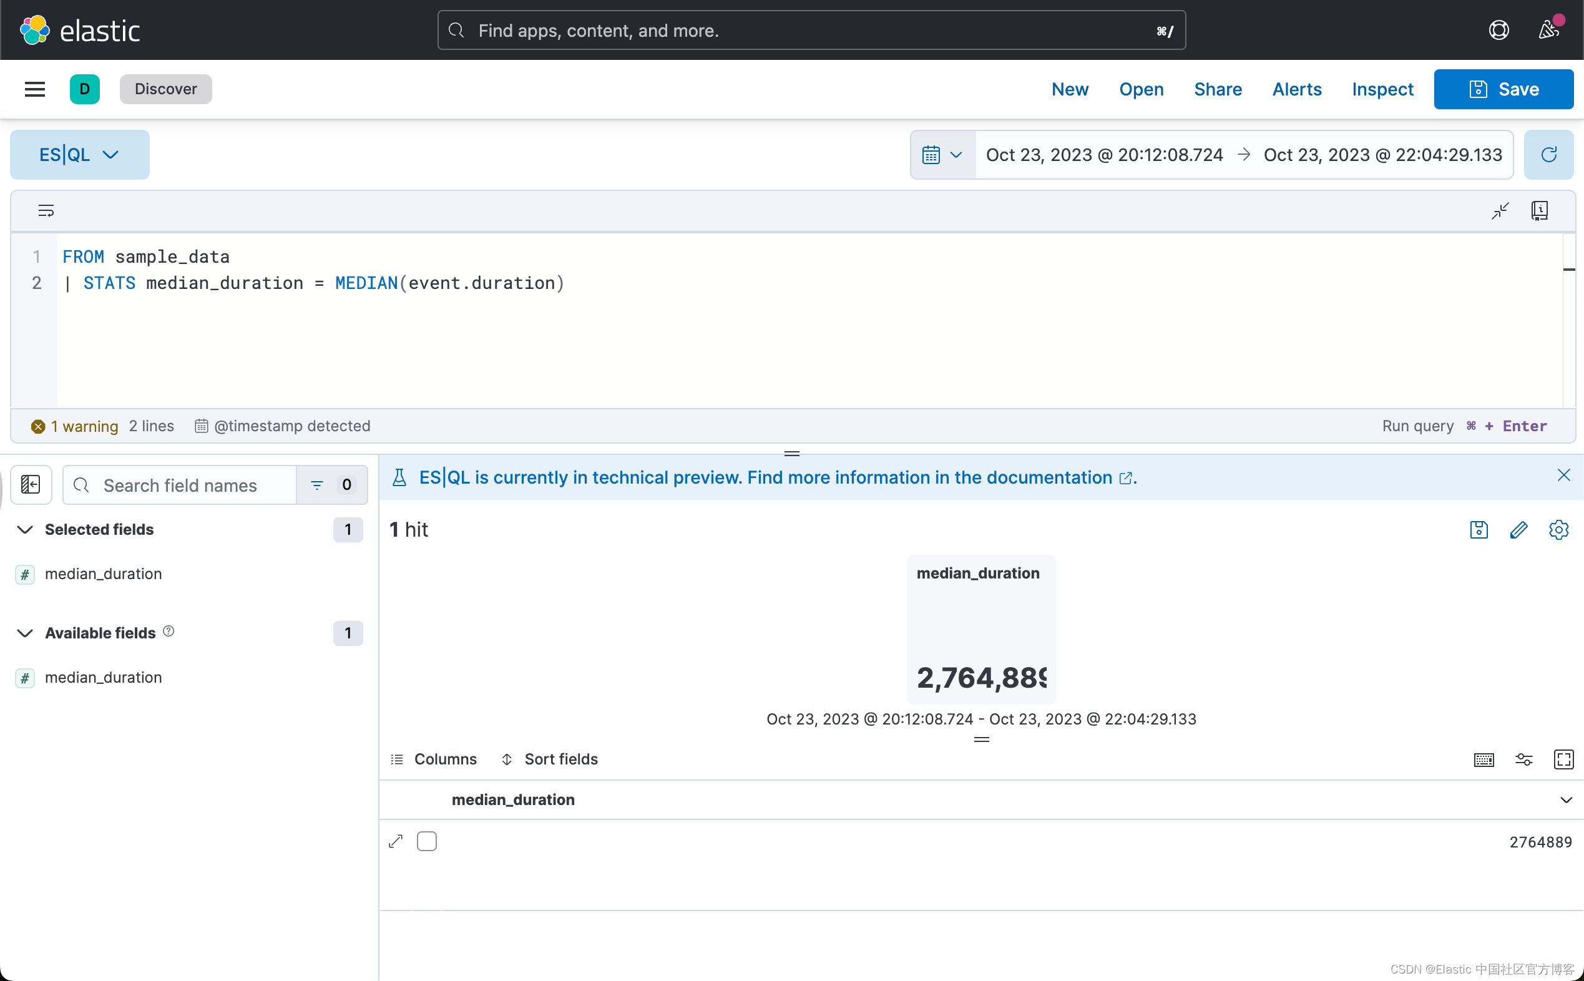Save visualization to library icon
This screenshot has width=1584, height=981.
(x=1479, y=529)
